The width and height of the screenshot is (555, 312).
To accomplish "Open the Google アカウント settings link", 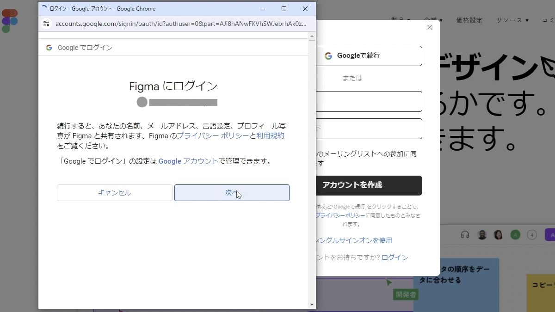I will 188,161.
